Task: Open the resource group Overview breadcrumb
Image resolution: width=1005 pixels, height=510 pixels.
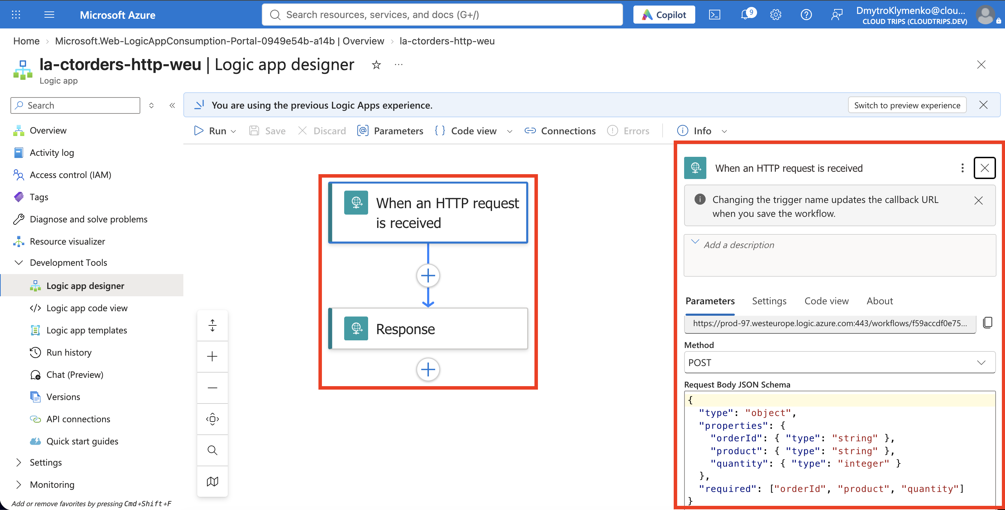Action: (x=219, y=41)
